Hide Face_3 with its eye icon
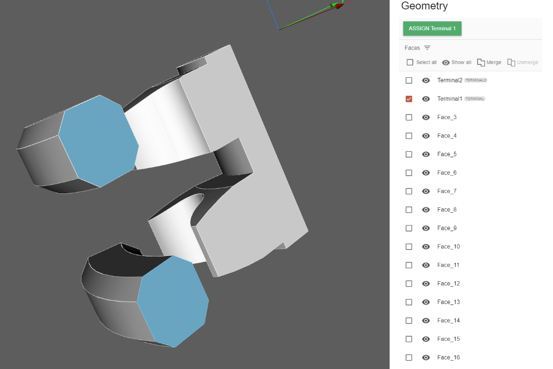The height and width of the screenshot is (369, 553). coord(426,118)
